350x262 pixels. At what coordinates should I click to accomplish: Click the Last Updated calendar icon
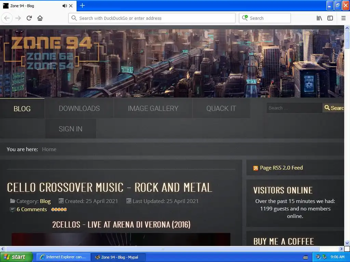[x=129, y=201]
